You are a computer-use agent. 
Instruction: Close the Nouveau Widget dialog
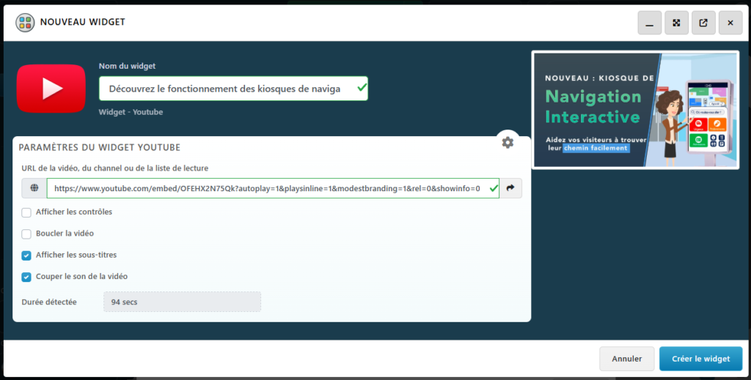(x=730, y=23)
